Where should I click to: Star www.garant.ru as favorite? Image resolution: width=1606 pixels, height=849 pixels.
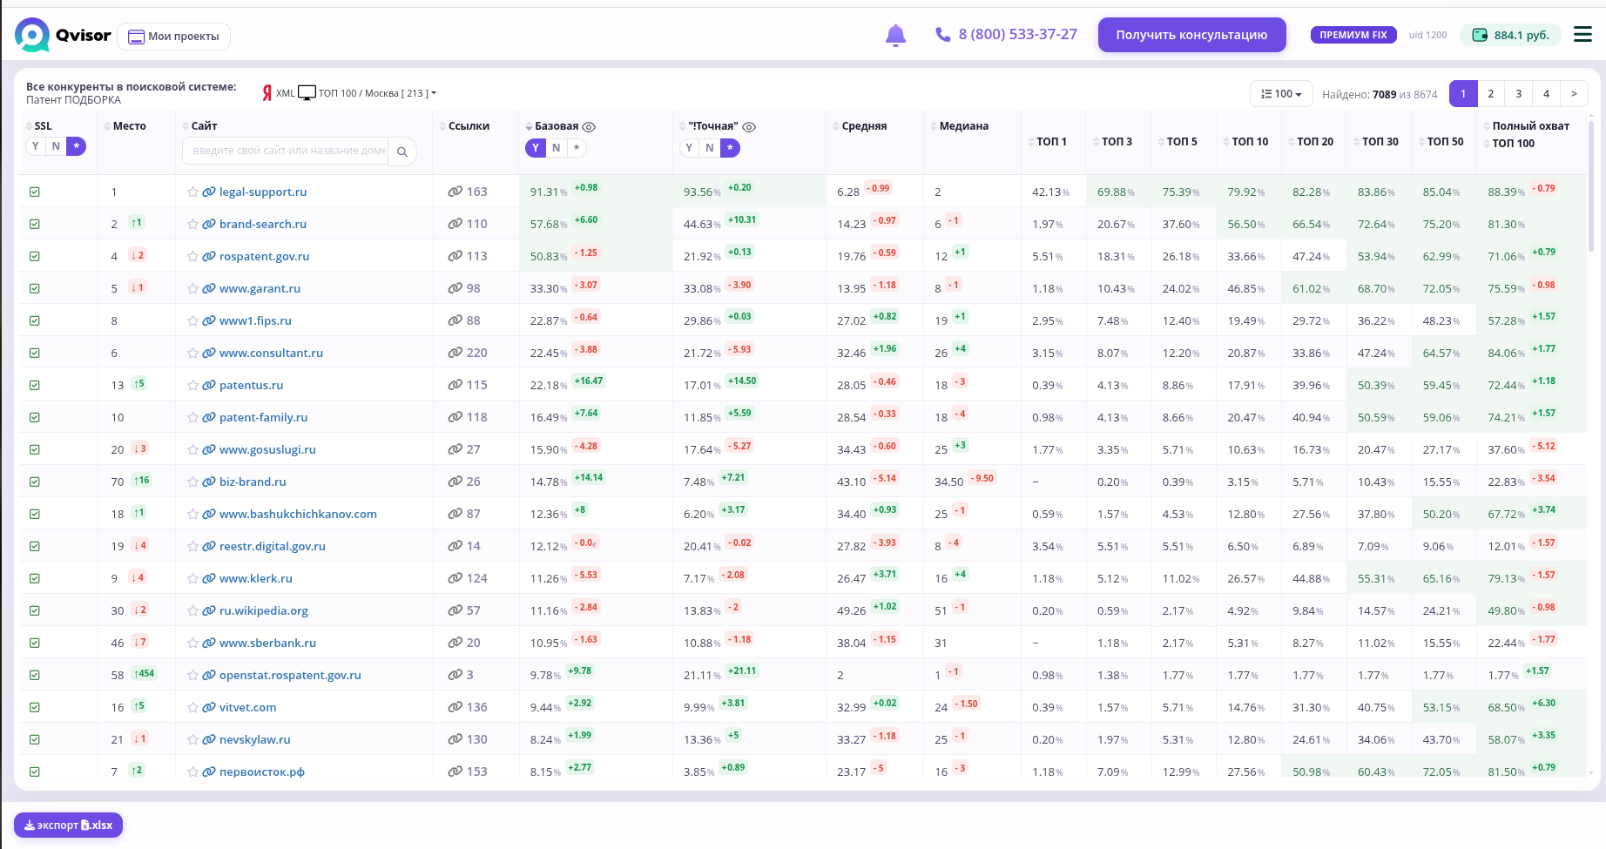[x=192, y=289]
